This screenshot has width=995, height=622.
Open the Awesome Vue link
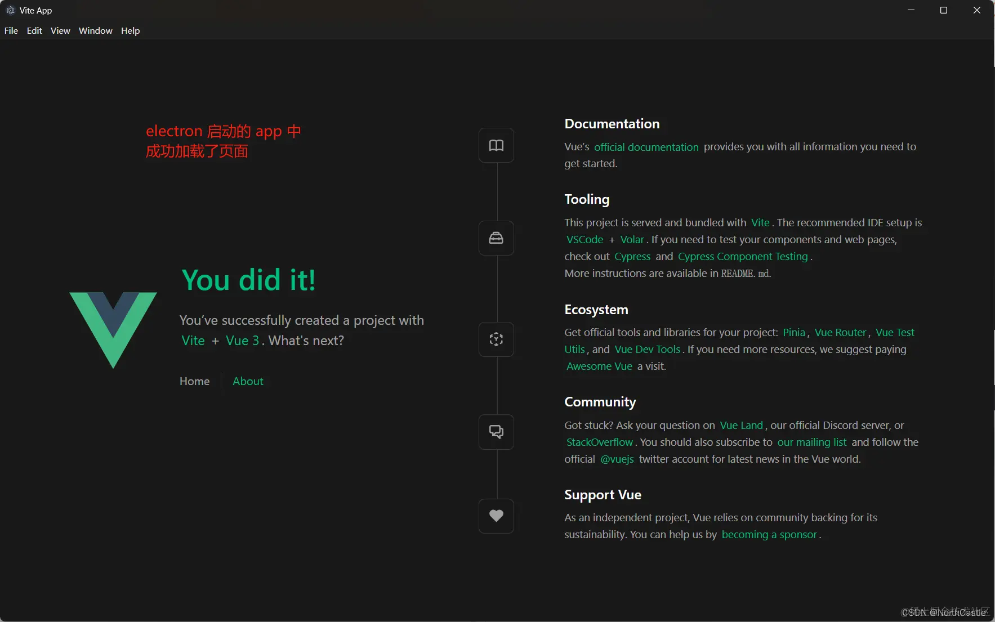[x=599, y=366]
